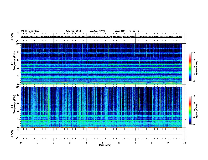Click the time axis tick label "0"
208x160 pixels.
click(21, 142)
